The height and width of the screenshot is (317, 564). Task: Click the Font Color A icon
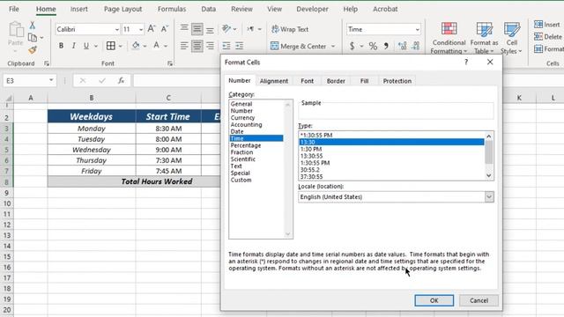pyautogui.click(x=157, y=46)
